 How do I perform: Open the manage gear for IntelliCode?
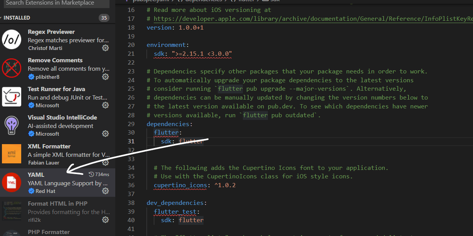[105, 134]
